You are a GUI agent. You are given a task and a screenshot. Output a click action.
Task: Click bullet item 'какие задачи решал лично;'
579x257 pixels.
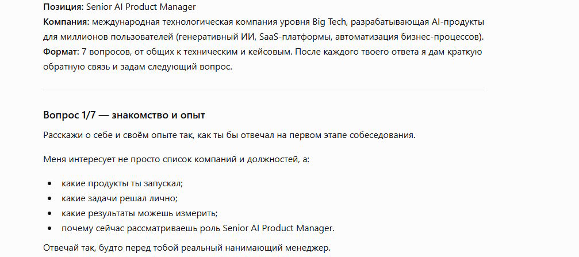[x=120, y=198]
